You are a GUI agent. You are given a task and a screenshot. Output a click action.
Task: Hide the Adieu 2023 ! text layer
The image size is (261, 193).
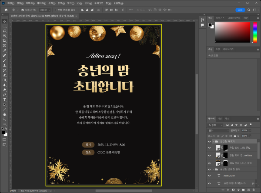209,176
